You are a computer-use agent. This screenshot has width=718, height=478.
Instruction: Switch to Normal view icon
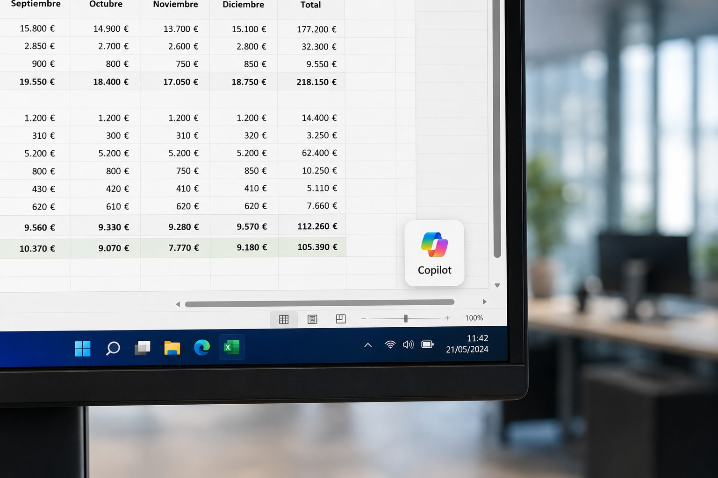click(x=284, y=319)
